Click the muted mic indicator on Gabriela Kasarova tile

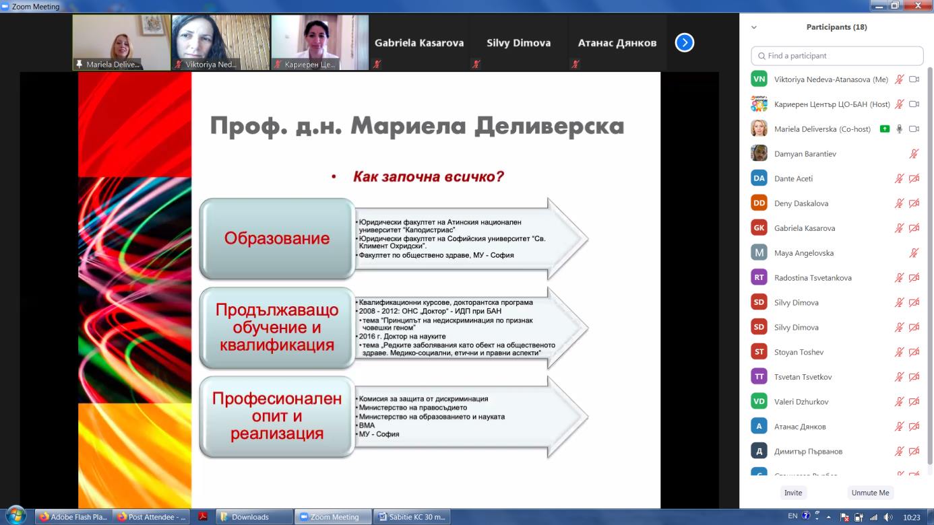(378, 65)
